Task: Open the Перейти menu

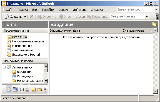Action: pyautogui.click(x=48, y=10)
